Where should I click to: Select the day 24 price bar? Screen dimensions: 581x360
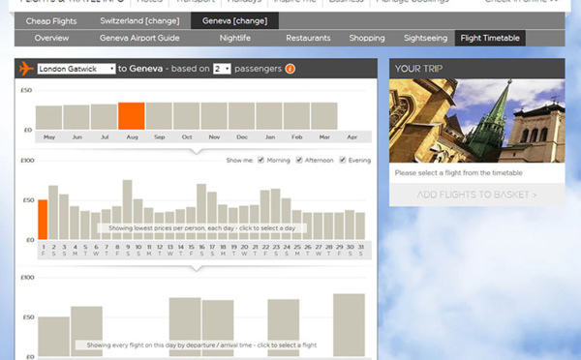(x=287, y=219)
